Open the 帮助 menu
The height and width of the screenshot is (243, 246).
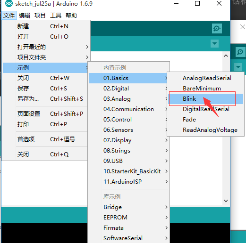71,16
